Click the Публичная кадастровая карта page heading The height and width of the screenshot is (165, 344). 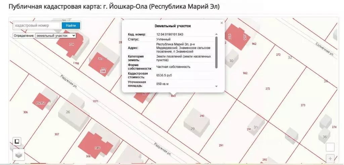(x=114, y=7)
